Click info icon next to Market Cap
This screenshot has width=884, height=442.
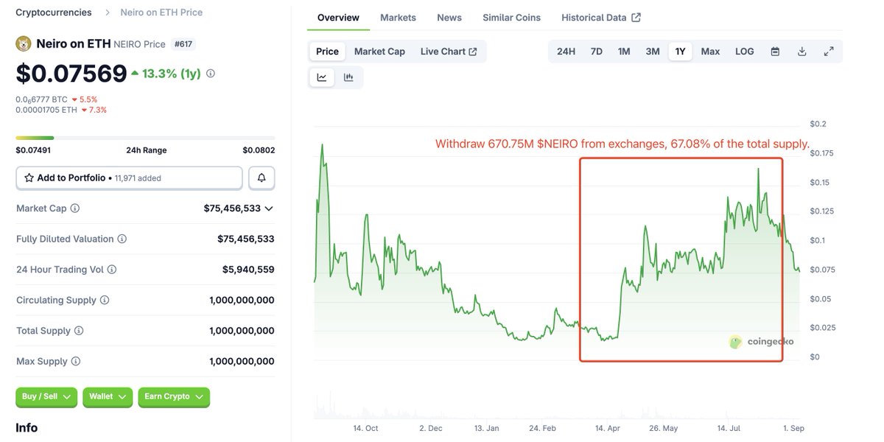(x=75, y=208)
